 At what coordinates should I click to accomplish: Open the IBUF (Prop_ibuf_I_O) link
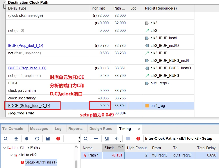(x=26, y=46)
